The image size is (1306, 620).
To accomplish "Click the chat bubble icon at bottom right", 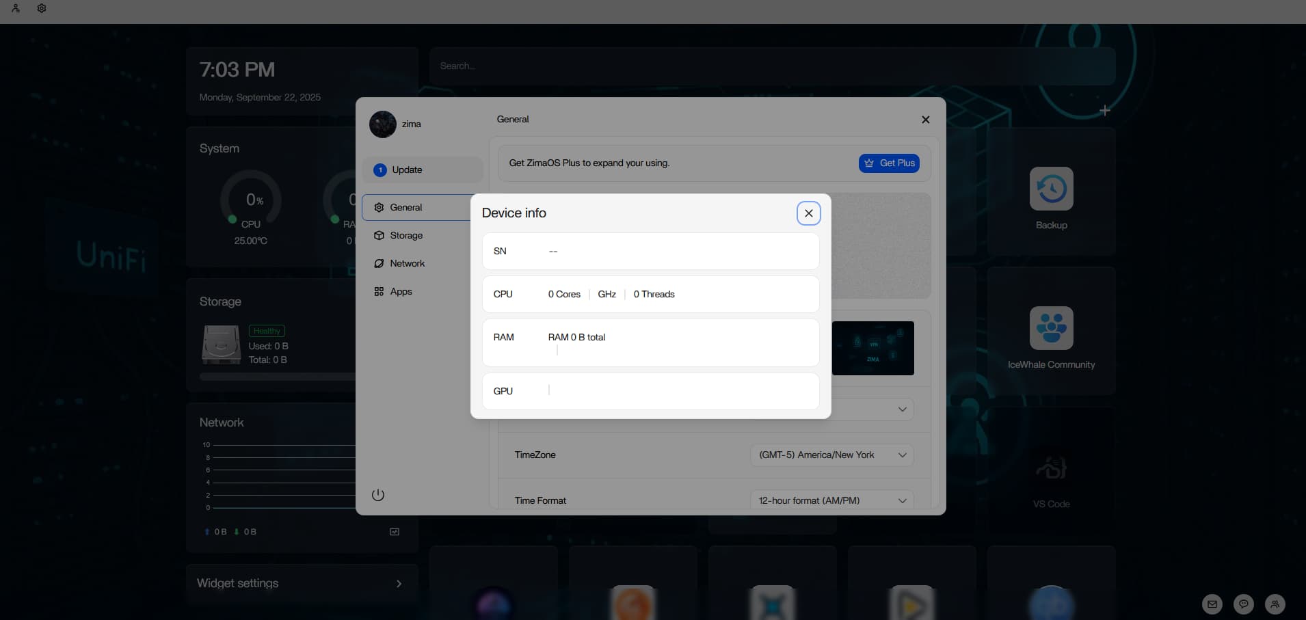I will (x=1244, y=604).
